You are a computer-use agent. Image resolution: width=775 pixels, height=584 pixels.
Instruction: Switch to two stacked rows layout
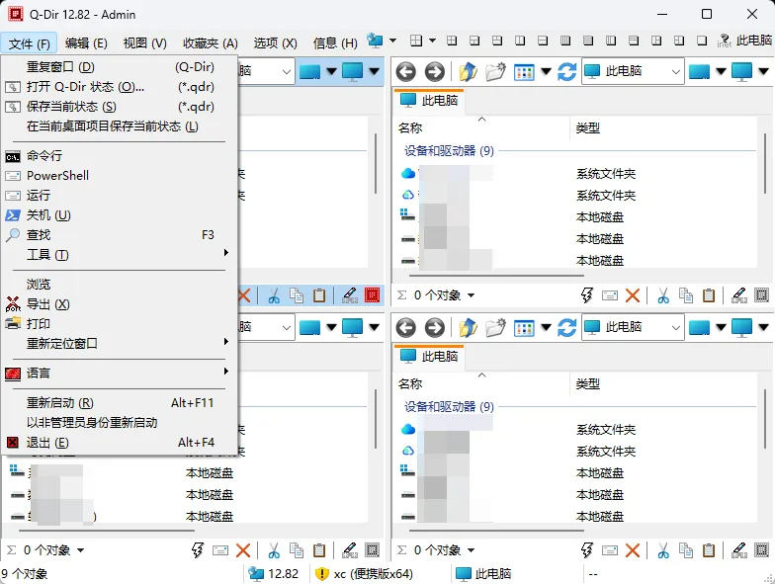(x=543, y=41)
